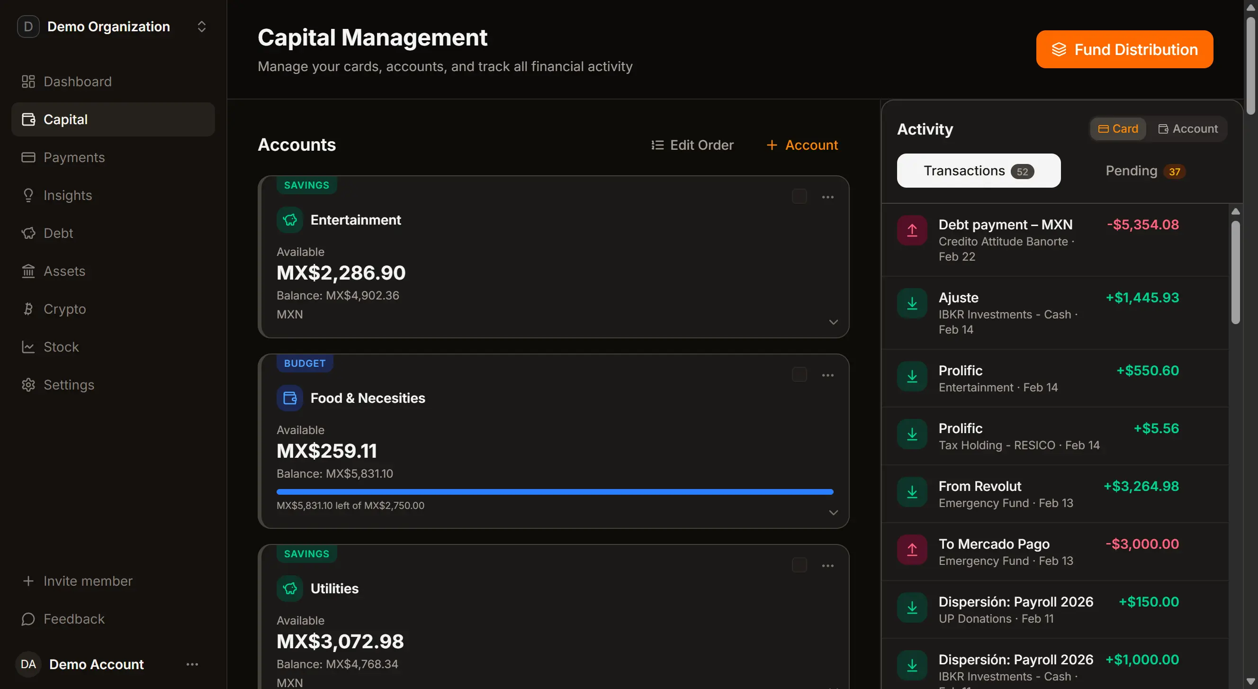The height and width of the screenshot is (689, 1258).
Task: Switch Activity view to Account
Action: click(x=1188, y=128)
